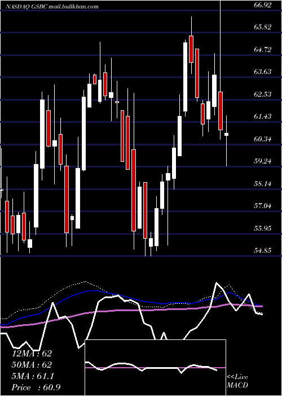The height and width of the screenshot is (396, 282).
Task: Click the 50MA : 62 readout
Action: point(32,365)
